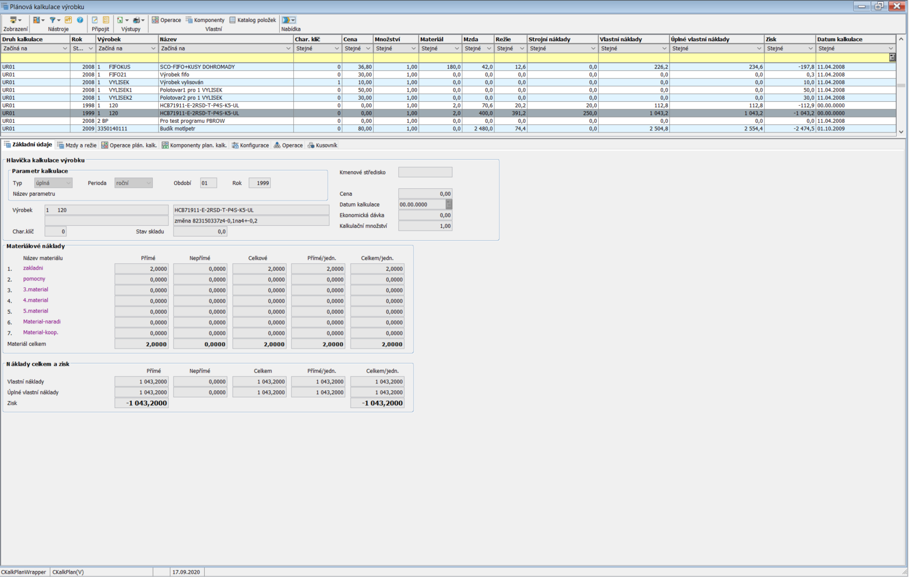The height and width of the screenshot is (577, 909).
Task: Click first note icon in Připojit group
Action: [x=95, y=20]
